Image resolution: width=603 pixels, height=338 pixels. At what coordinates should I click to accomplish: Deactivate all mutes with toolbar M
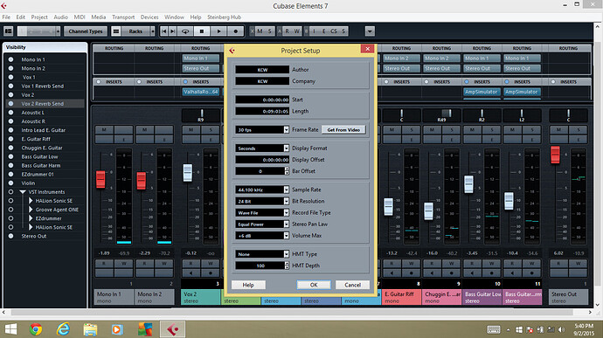coord(260,31)
